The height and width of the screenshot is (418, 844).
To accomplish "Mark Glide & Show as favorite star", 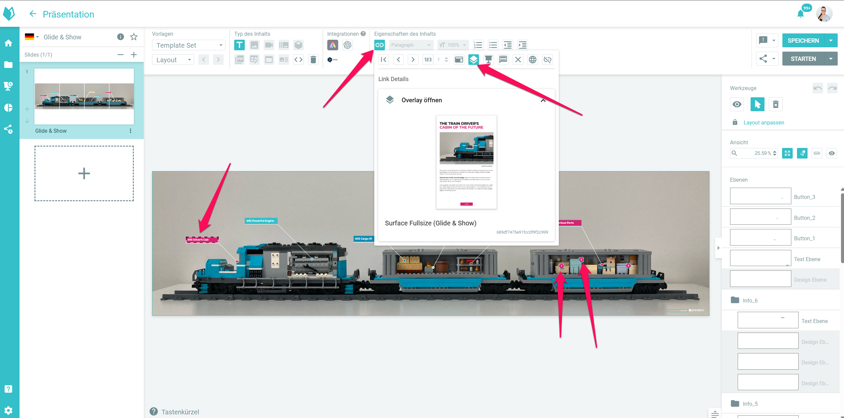I will point(134,37).
